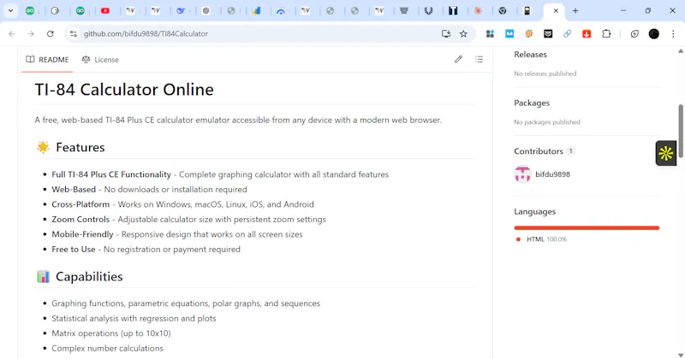Click the scales icon beside License
This screenshot has height=359, width=685.
[x=86, y=59]
